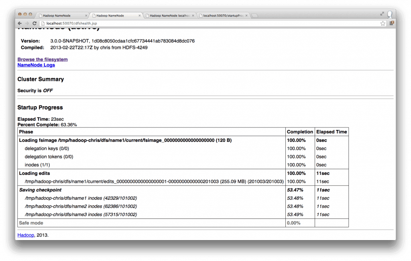Open the user profile avatar icon
This screenshot has height=261, width=411.
point(390,14)
